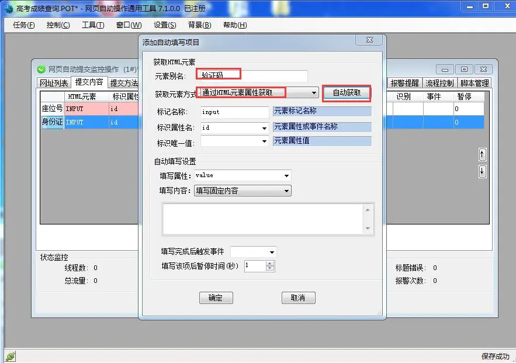
Task: Expand the 获取元素方式 dropdown
Action: 314,93
